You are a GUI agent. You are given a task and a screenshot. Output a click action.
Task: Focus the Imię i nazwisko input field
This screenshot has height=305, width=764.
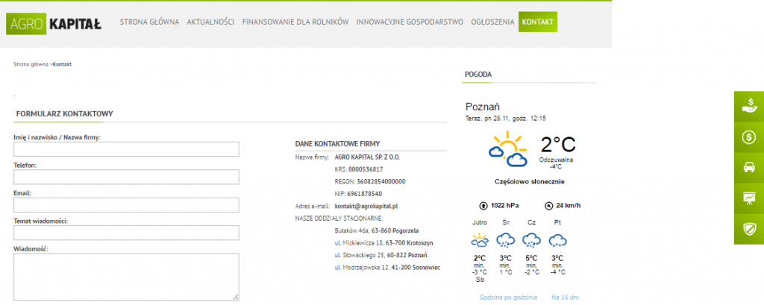click(x=126, y=149)
